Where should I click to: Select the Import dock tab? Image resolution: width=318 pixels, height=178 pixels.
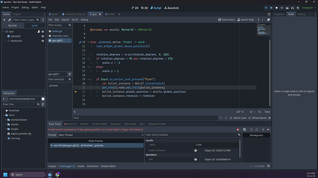pyautogui.click(x=17, y=14)
